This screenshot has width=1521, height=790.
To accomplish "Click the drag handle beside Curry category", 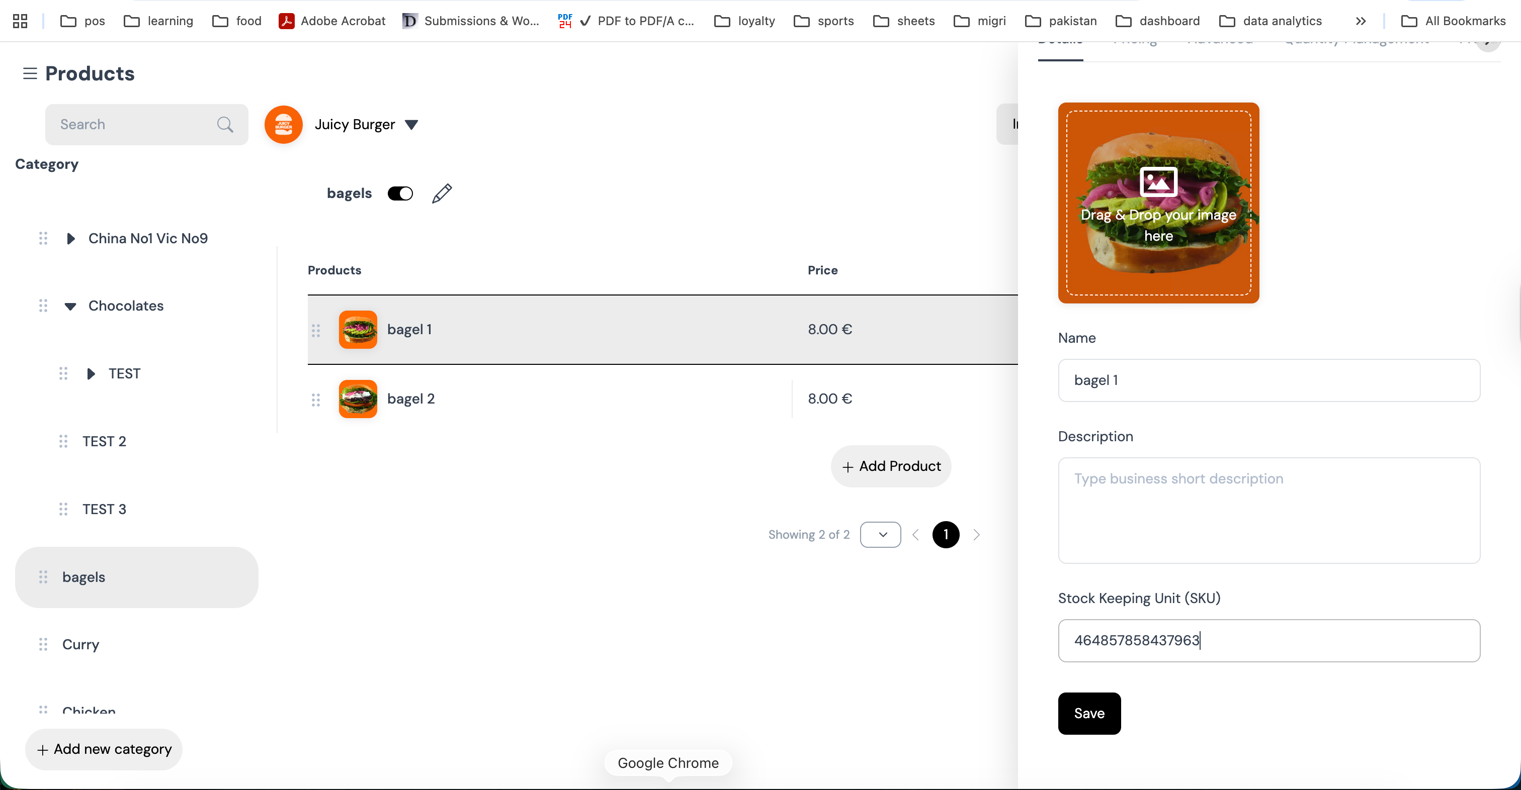I will point(43,644).
